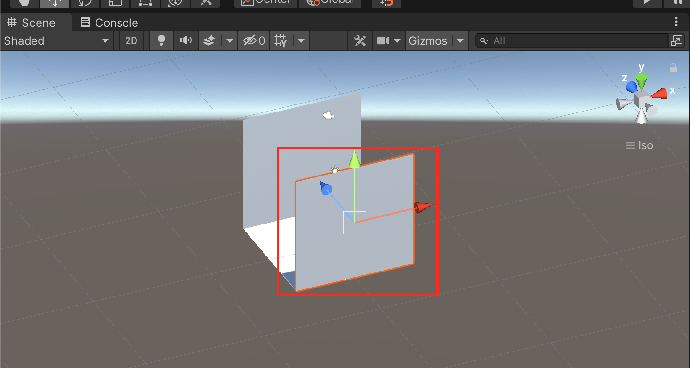Click the green Y-axis move handle arrow
Screen dimensions: 690x368
point(354,160)
